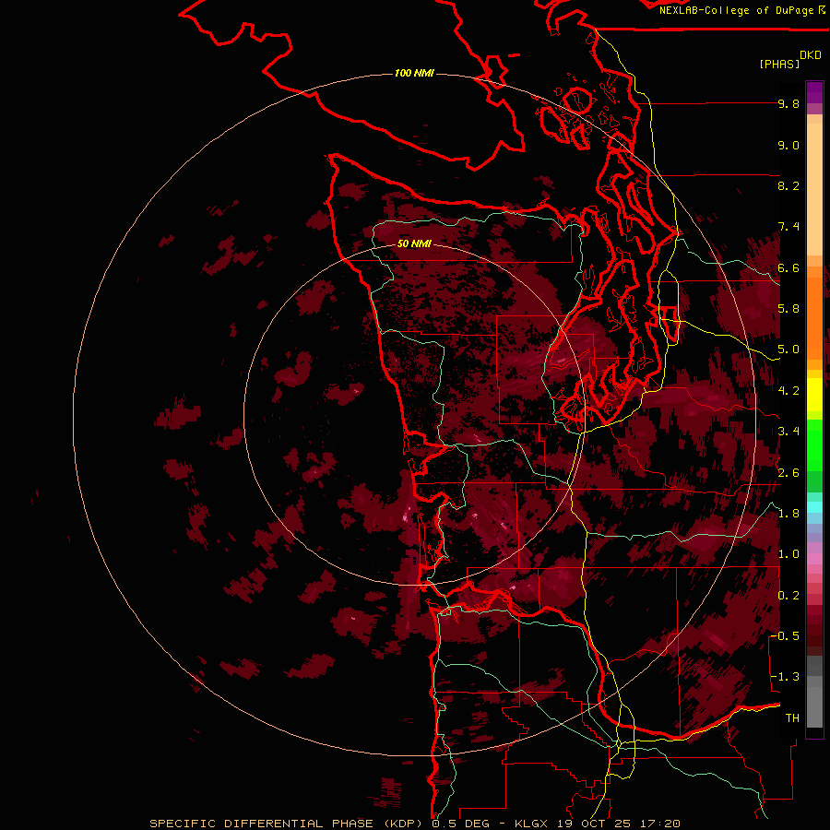
Task: Click the 6.6 scale value
Action: point(788,267)
